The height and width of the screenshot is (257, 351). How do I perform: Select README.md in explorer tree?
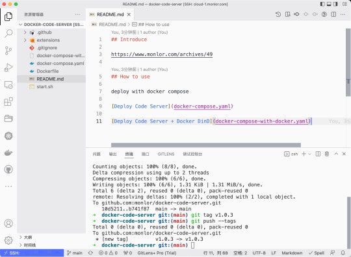[51, 79]
